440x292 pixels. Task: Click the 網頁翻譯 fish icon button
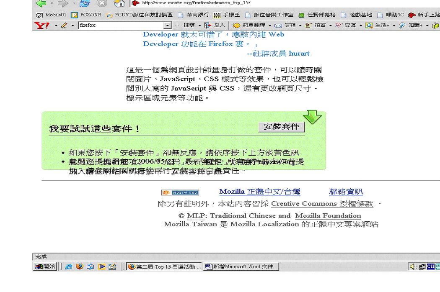click(x=249, y=25)
